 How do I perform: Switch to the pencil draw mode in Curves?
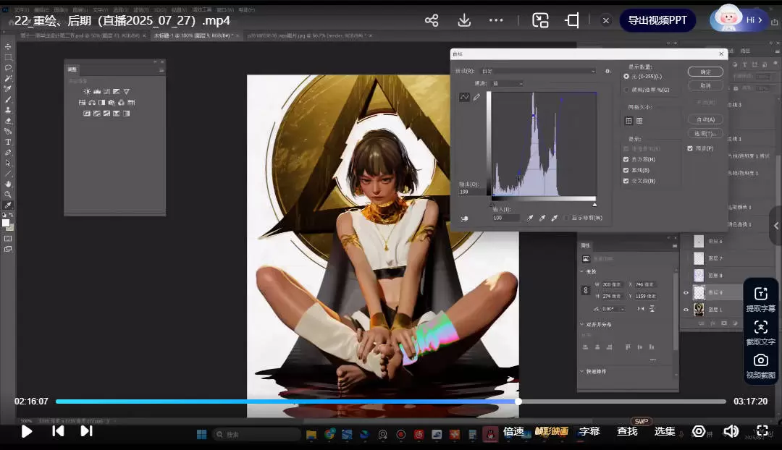coord(477,98)
